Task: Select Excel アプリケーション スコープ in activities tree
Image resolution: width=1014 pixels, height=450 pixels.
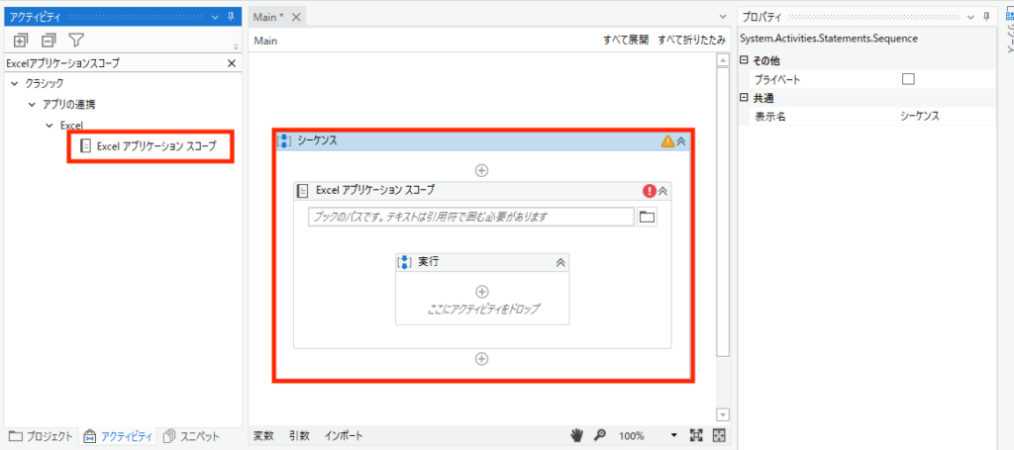Action: pyautogui.click(x=150, y=146)
